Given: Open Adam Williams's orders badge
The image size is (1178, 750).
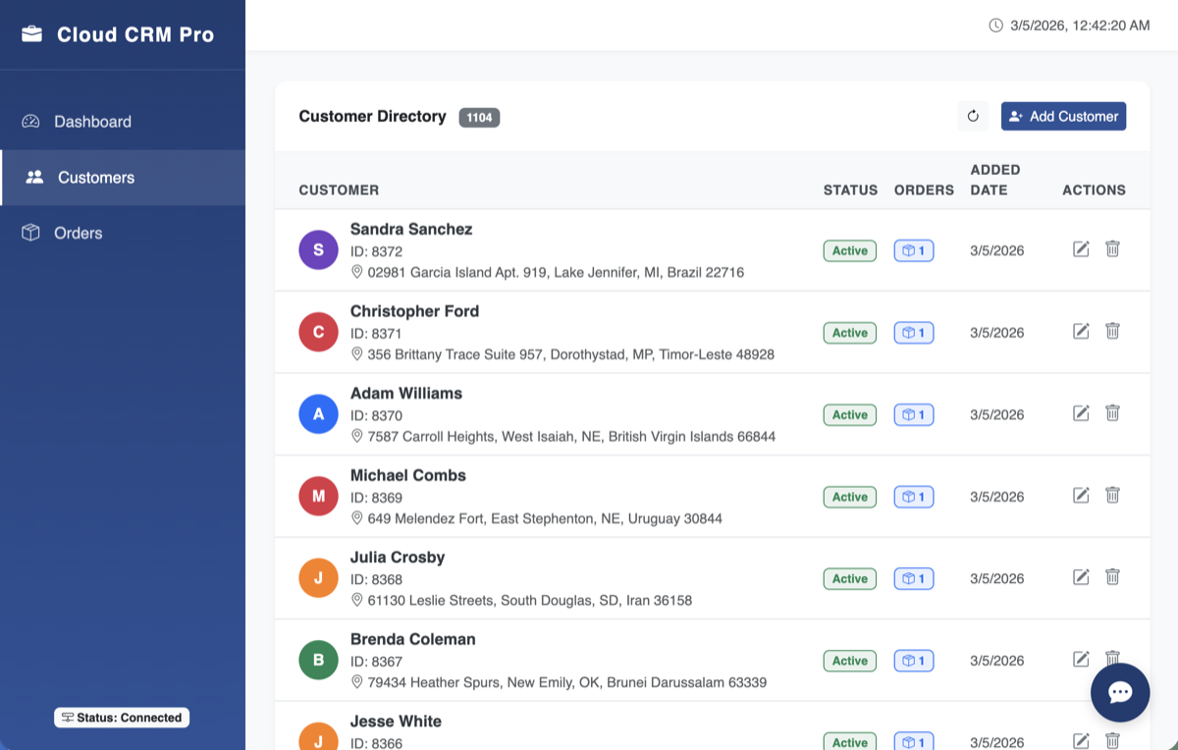Looking at the screenshot, I should pyautogui.click(x=913, y=414).
